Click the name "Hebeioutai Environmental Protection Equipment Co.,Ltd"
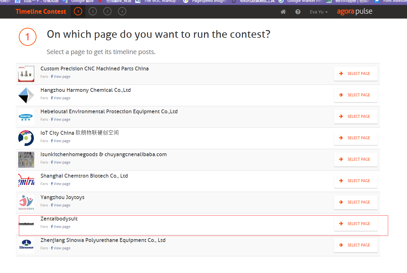Image resolution: width=407 pixels, height=273 pixels. pyautogui.click(x=109, y=112)
